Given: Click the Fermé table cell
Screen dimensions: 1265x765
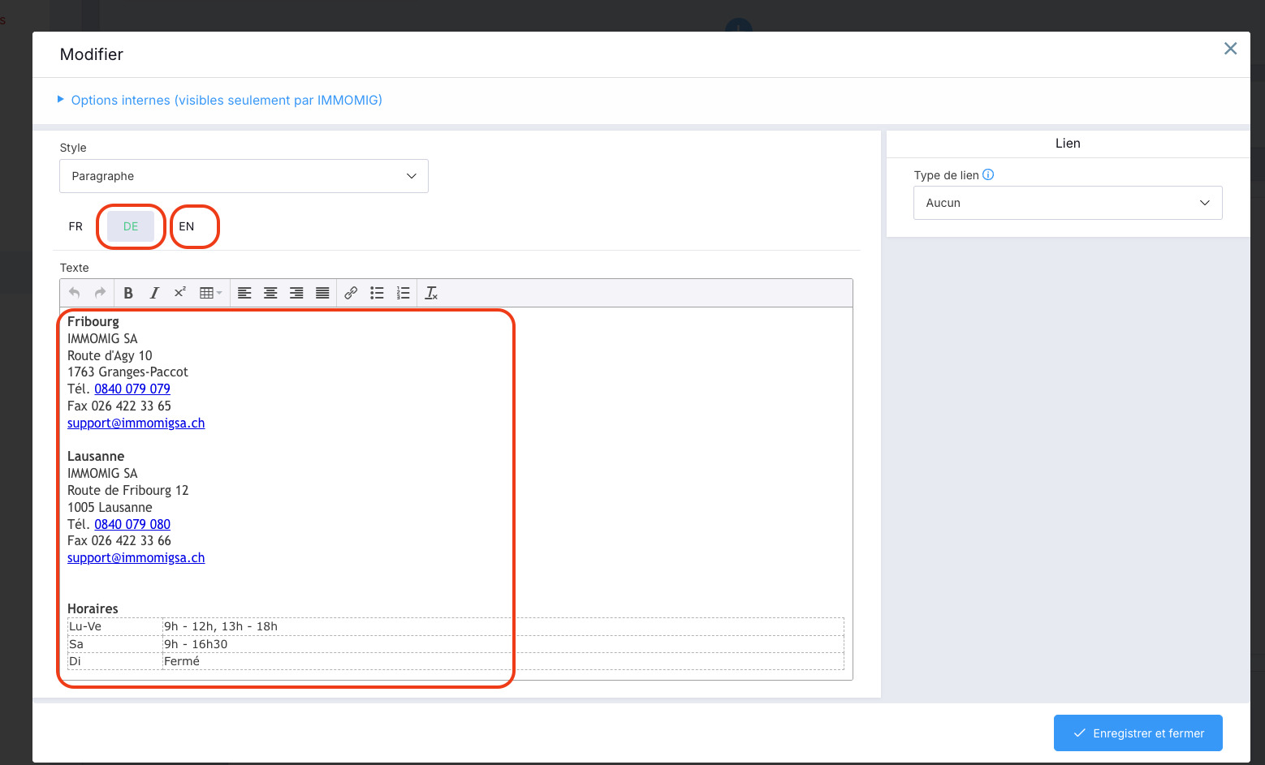Looking at the screenshot, I should click(503, 661).
